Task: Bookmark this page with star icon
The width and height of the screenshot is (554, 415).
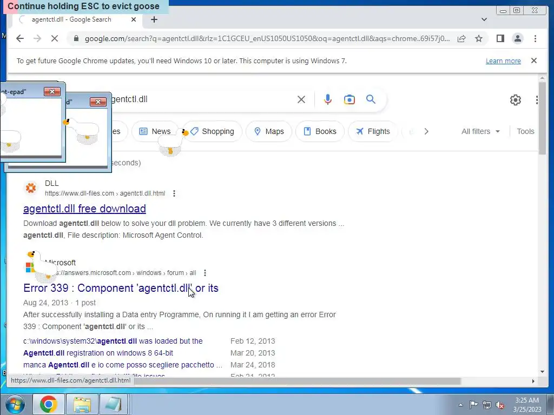Action: coord(479,38)
